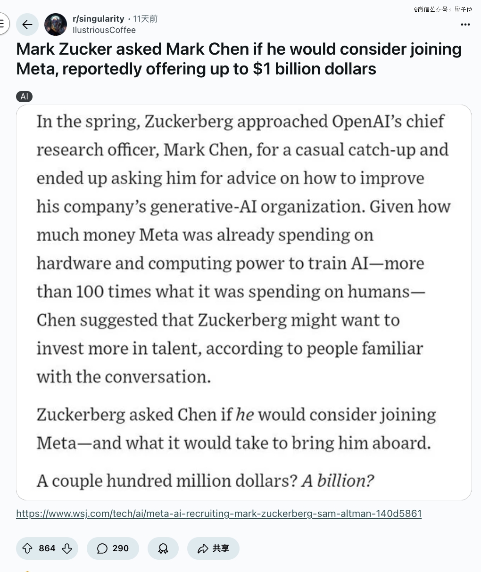Click the share arrow icon
481x572 pixels.
tap(203, 548)
